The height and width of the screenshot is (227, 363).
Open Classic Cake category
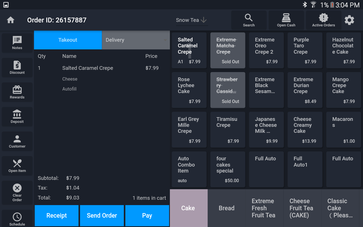(x=340, y=208)
